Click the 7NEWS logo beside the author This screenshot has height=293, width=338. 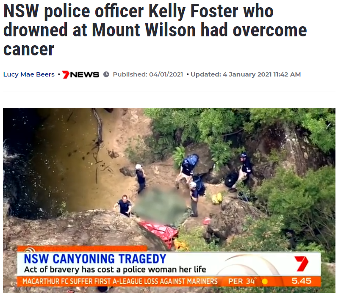80,74
